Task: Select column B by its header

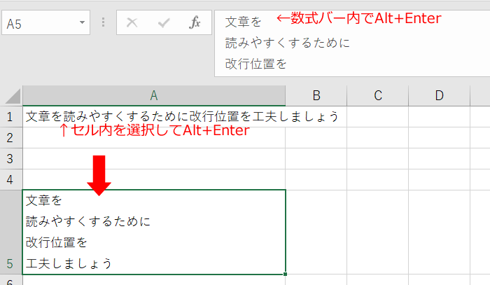Action: pyautogui.click(x=316, y=95)
